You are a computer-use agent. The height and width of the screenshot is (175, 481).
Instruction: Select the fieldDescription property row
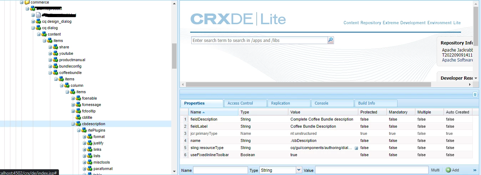(326, 119)
